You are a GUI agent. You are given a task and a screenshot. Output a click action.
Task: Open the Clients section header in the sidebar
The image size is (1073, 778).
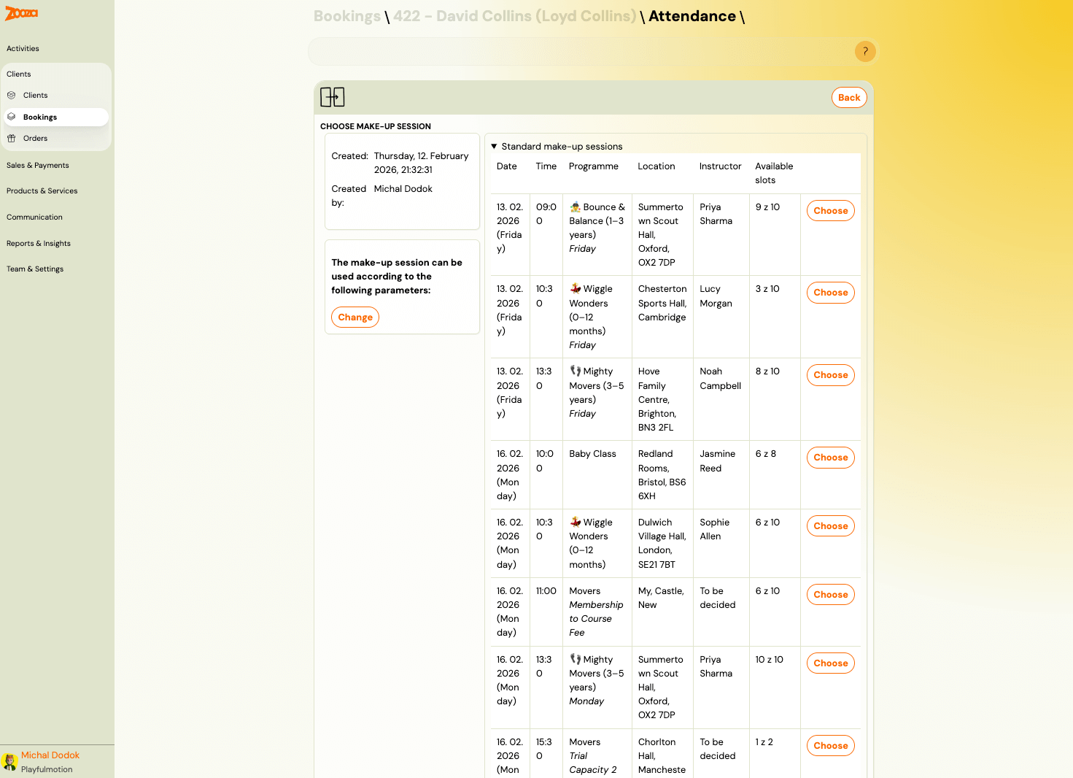pyautogui.click(x=19, y=74)
